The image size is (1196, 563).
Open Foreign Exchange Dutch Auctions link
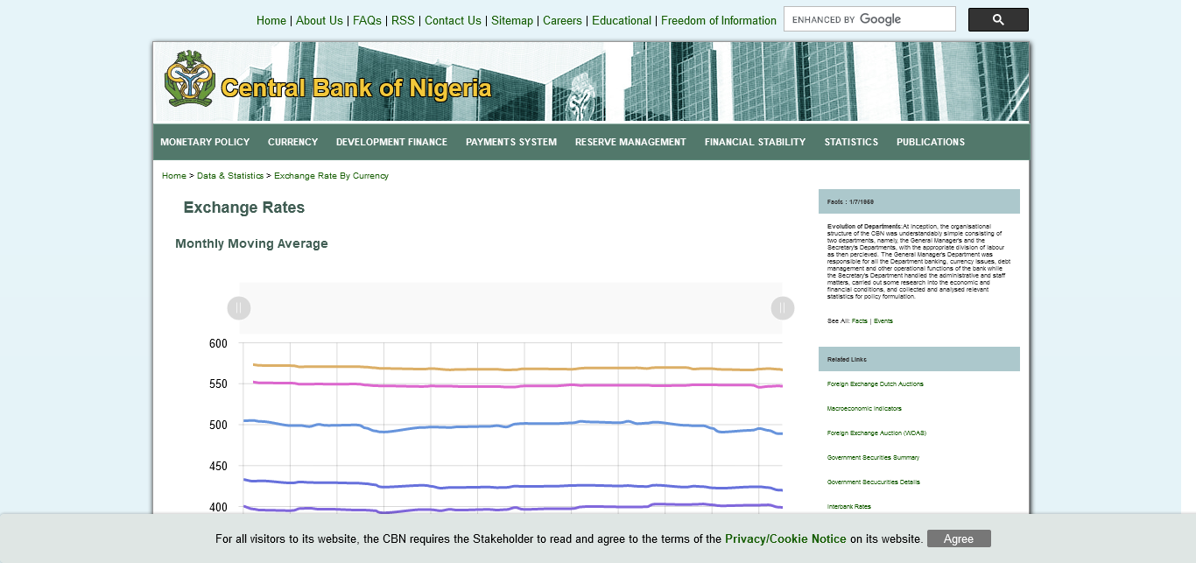(875, 384)
